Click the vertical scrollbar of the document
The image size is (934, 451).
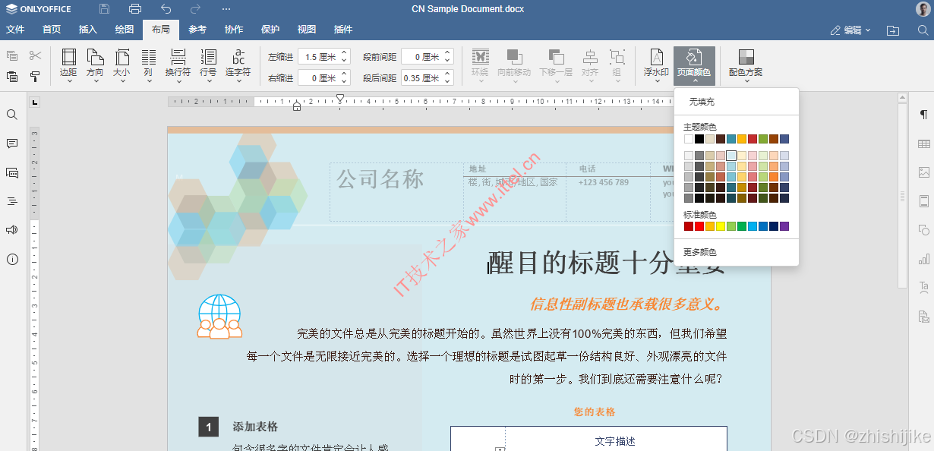(903, 195)
